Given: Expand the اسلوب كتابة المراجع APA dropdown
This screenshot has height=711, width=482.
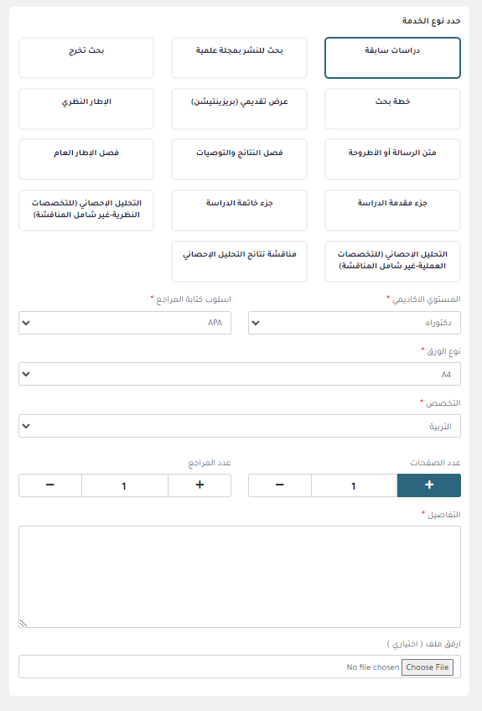Looking at the screenshot, I should (x=125, y=323).
